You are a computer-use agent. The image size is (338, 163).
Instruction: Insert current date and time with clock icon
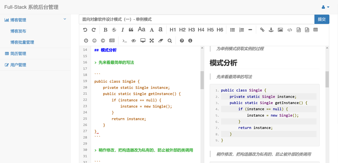(x=86, y=40)
